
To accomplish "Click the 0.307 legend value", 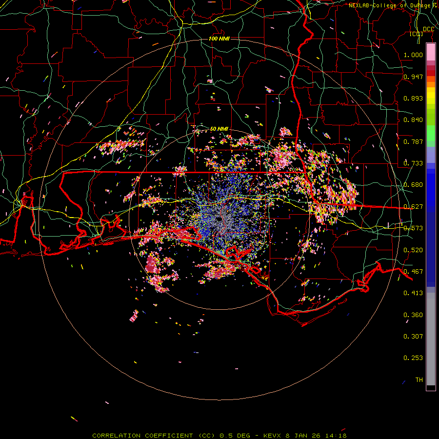I will pyautogui.click(x=413, y=336).
